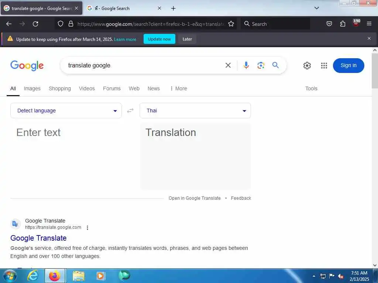Click Open in Google Translate link
Screen dimensions: 378x283
[x=195, y=198]
